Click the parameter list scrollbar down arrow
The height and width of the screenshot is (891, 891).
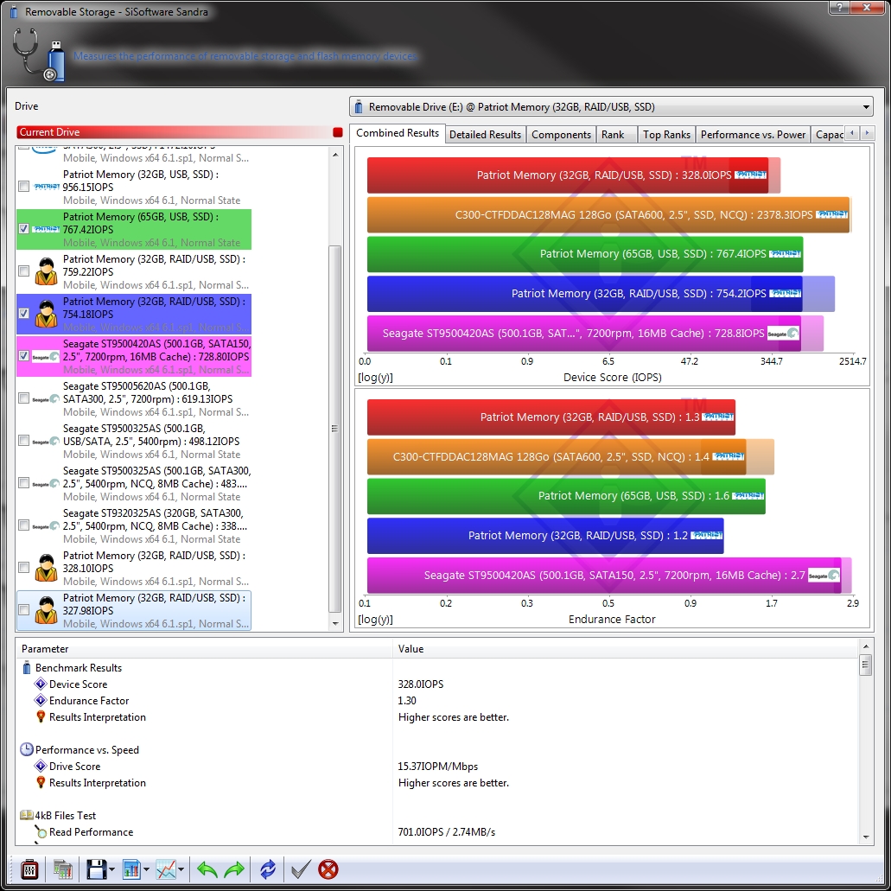(866, 837)
